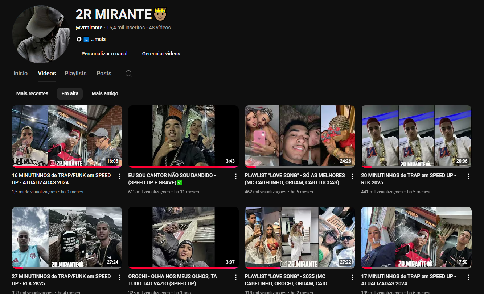Click the blue TOP badge icon in description
484x294 pixels.
tap(86, 39)
